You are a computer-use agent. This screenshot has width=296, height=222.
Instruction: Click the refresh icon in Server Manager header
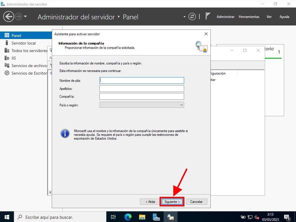(x=192, y=17)
